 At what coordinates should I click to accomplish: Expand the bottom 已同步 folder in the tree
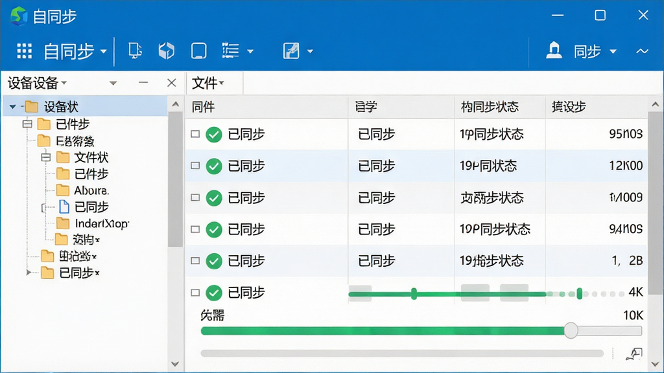pyautogui.click(x=29, y=273)
